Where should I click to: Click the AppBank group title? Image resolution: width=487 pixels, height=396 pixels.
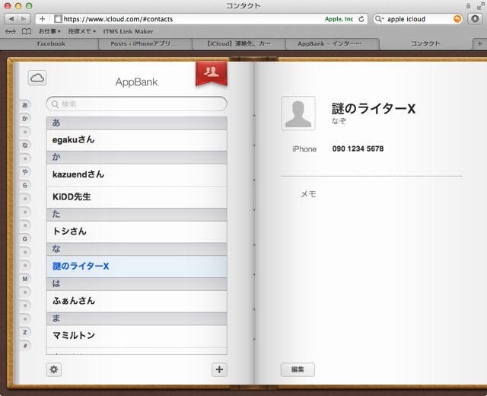[137, 82]
